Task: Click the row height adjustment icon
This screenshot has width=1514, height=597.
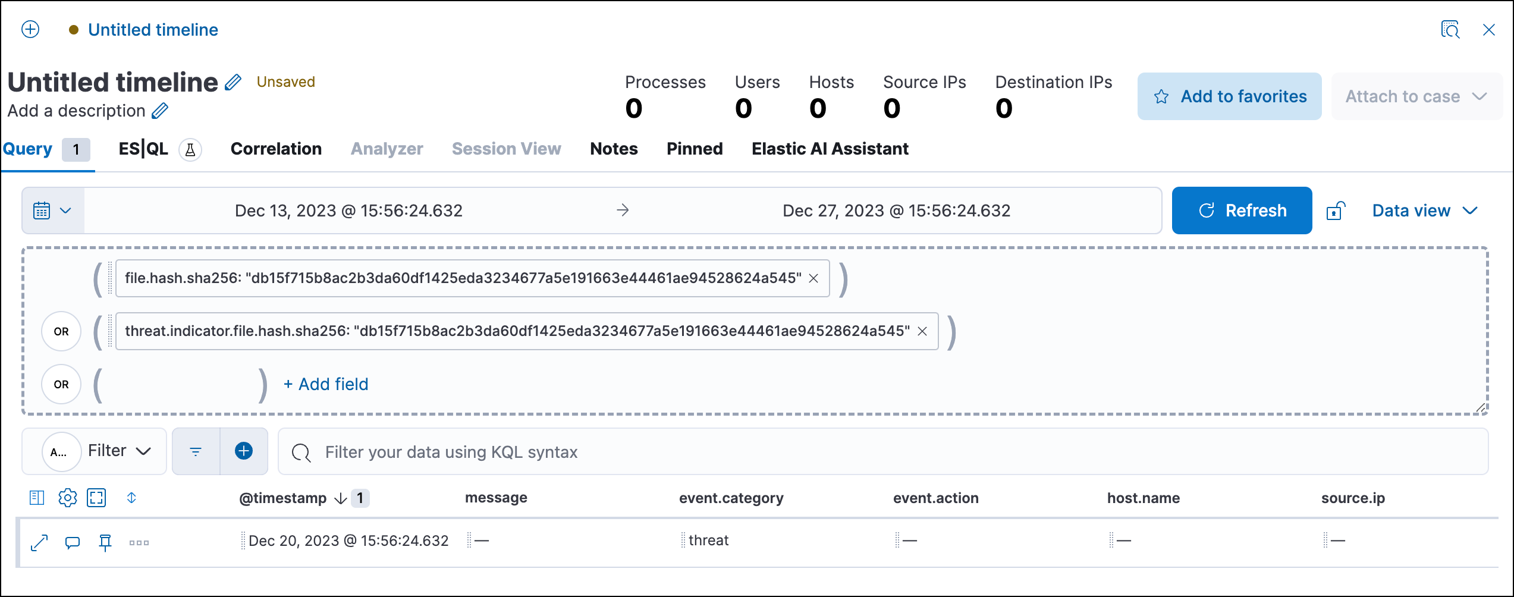Action: 131,498
